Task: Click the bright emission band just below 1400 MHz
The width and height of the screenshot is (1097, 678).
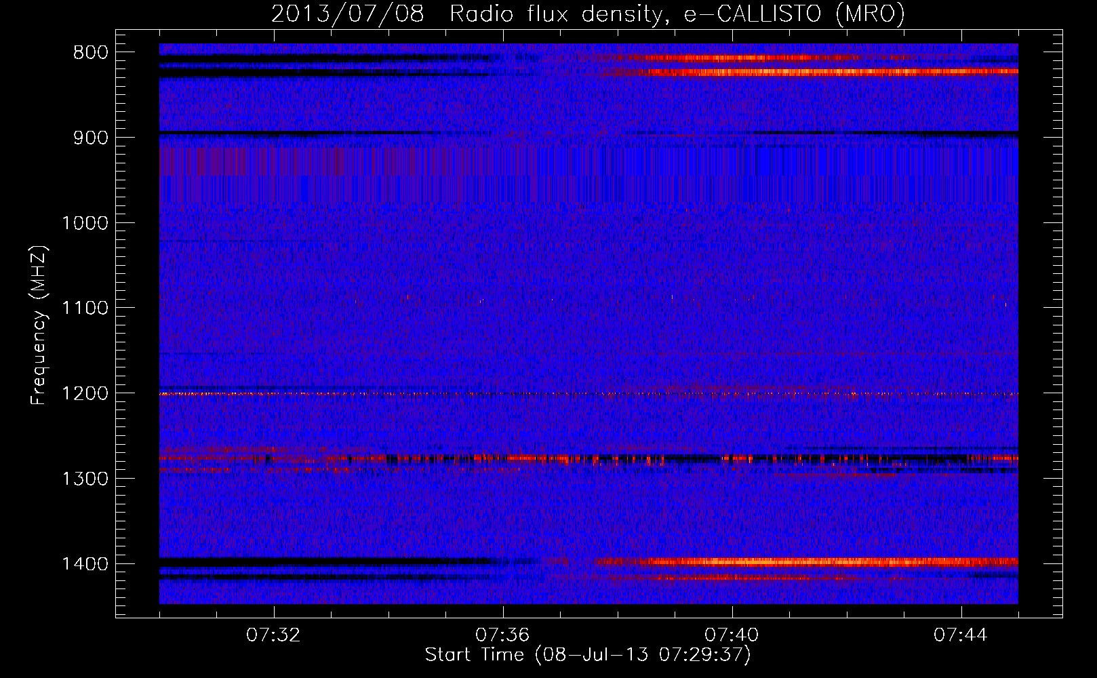Action: point(807,562)
